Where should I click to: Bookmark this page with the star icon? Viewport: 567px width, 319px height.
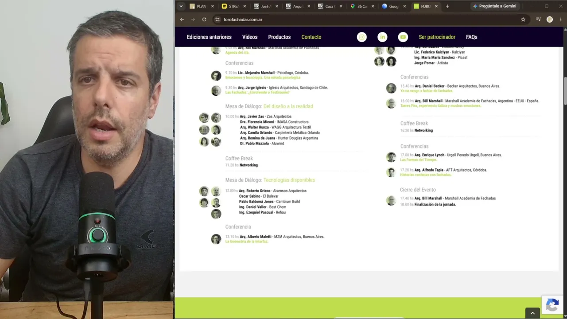tap(523, 19)
